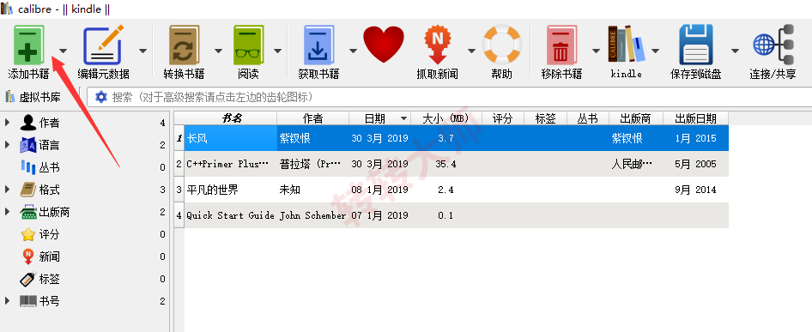Screen dimensions: 812x332
Task: Click the published date 9月 2014
Action: 695,190
